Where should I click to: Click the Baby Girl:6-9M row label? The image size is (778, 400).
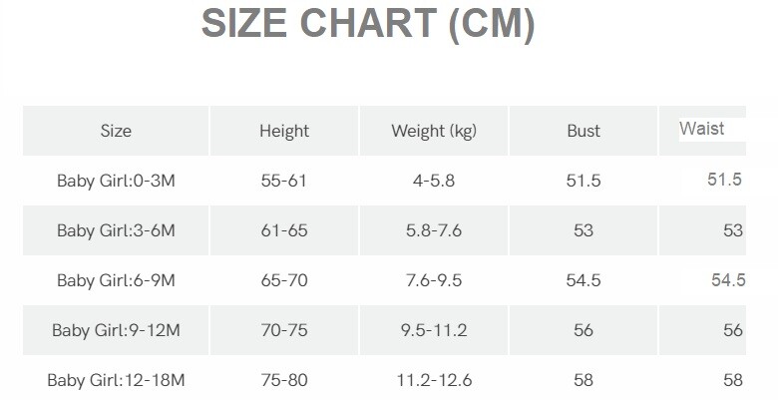point(116,280)
